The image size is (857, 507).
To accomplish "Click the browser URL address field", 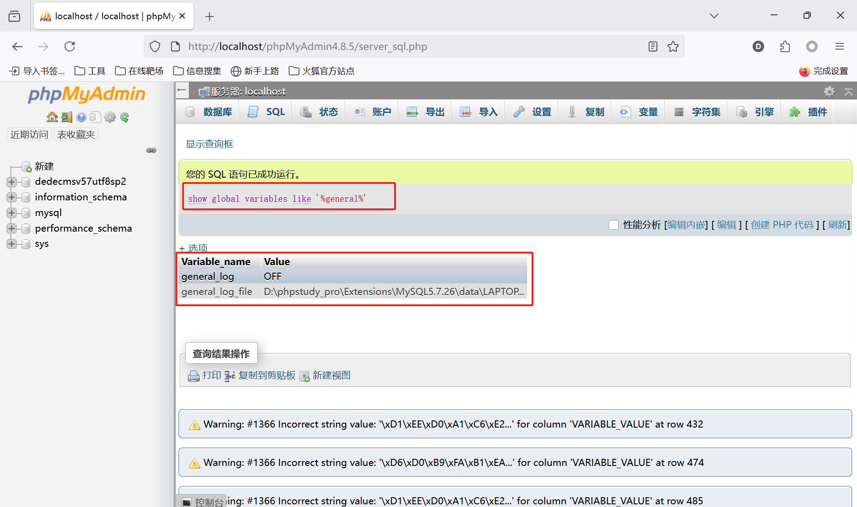I will coord(415,46).
